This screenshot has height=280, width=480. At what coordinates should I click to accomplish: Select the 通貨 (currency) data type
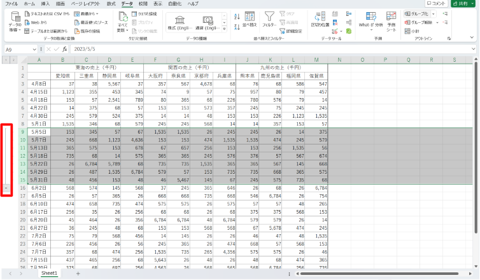coord(208,22)
